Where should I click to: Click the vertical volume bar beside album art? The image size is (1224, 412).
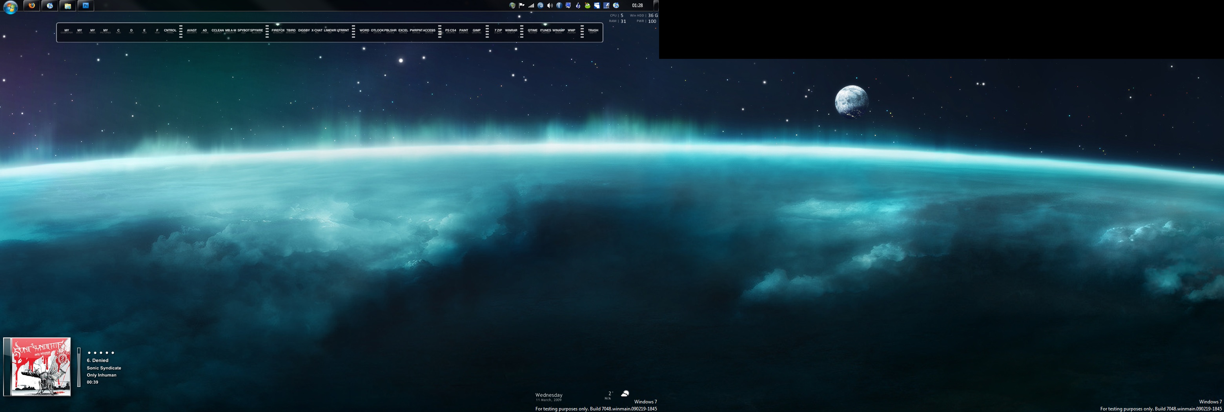(x=79, y=367)
